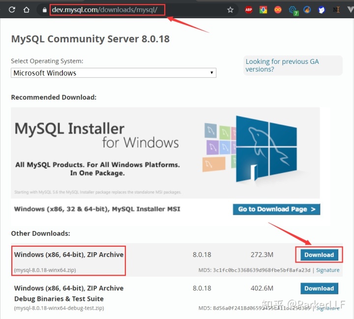This screenshot has height=319, width=354.
Task: Download the 402.6M Debug Binaries ZIP
Action: coord(319,289)
